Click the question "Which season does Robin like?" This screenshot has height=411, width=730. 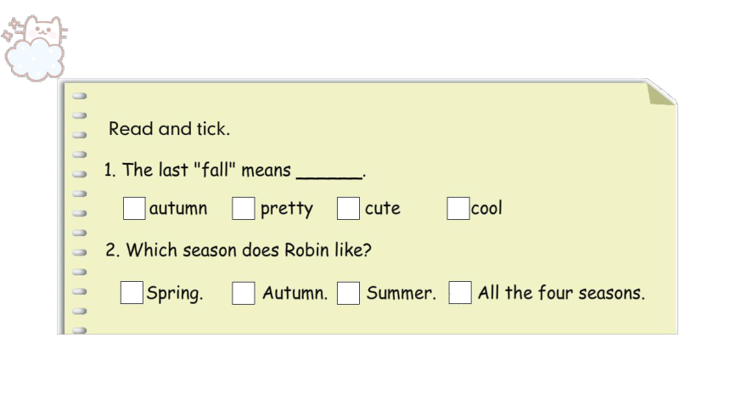pyautogui.click(x=239, y=251)
